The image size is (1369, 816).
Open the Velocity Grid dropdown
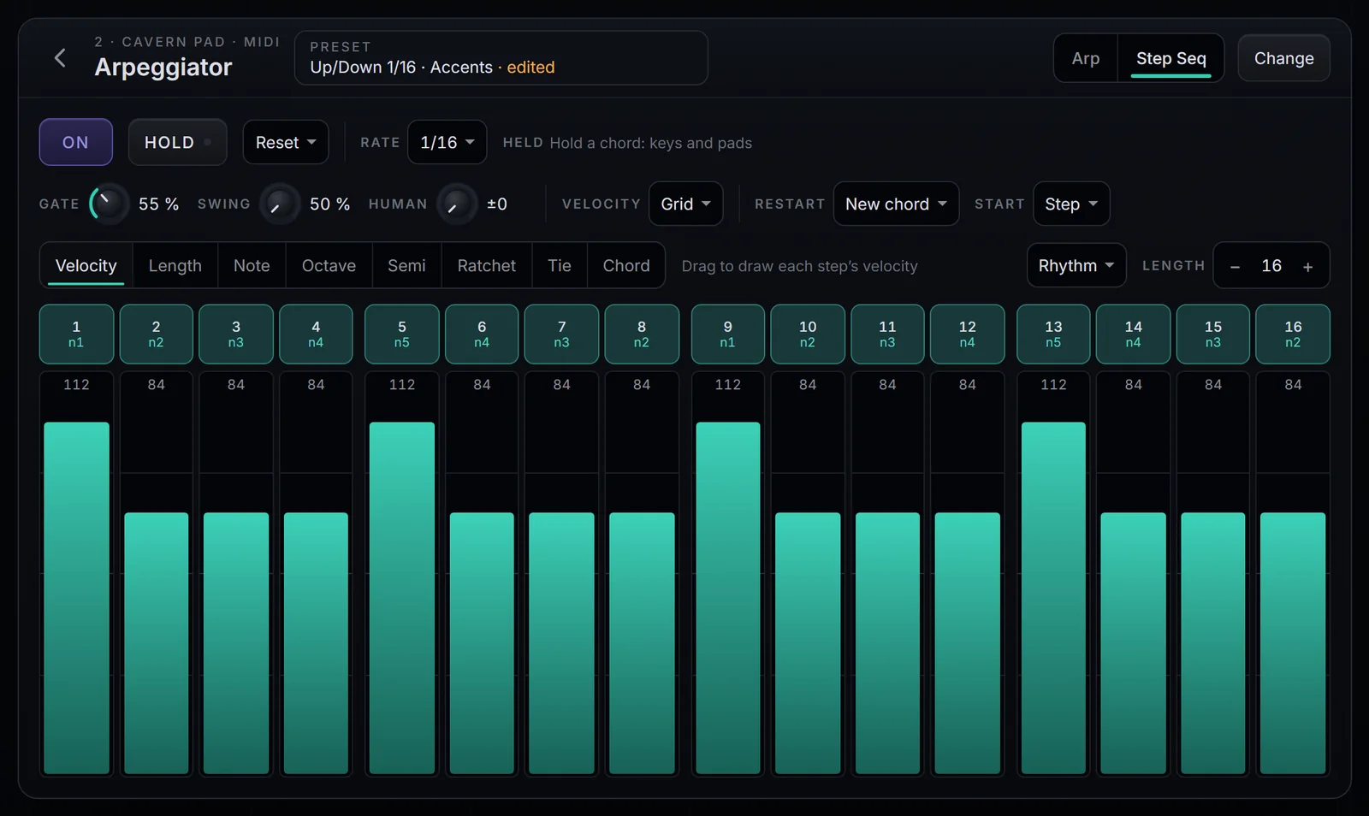tap(685, 204)
